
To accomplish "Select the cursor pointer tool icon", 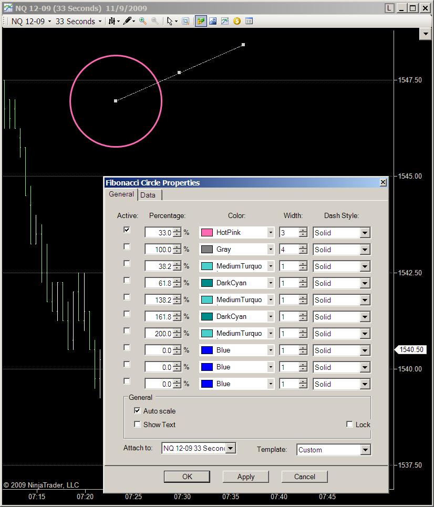I will [171, 21].
